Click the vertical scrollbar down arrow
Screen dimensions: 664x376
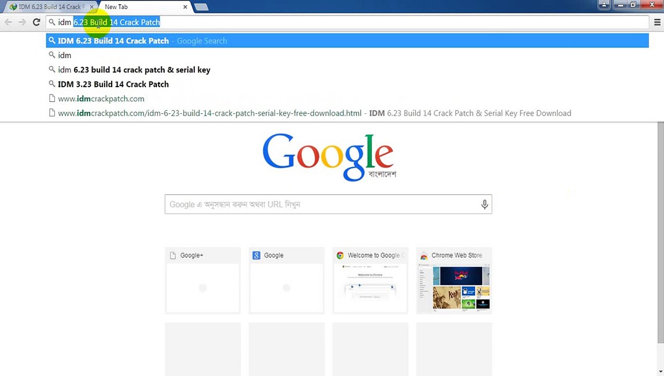coord(660,372)
